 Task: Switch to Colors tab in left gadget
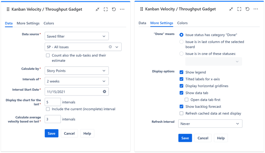49,23
